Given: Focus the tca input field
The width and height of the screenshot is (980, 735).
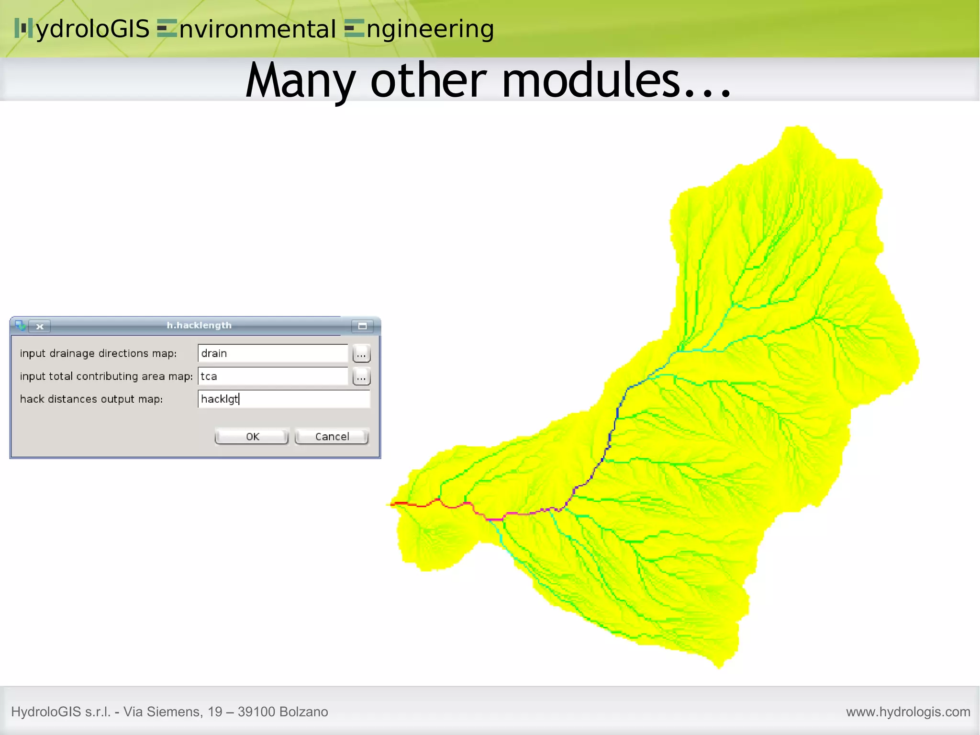Looking at the screenshot, I should click(272, 376).
